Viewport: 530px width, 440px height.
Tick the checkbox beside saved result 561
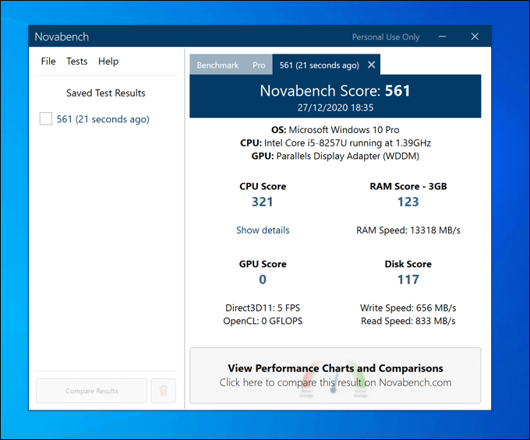click(x=46, y=119)
